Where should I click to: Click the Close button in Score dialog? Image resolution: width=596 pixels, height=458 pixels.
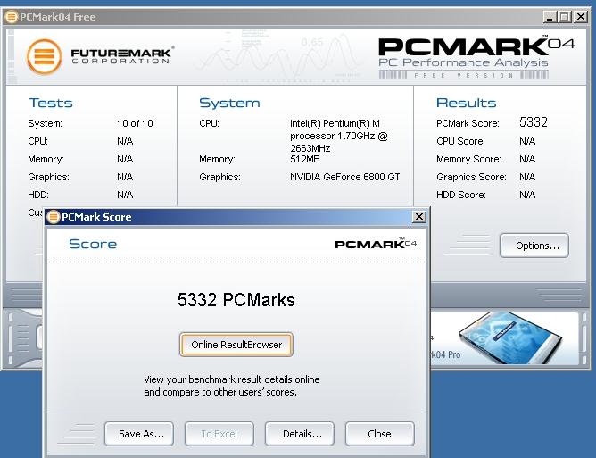tap(380, 434)
